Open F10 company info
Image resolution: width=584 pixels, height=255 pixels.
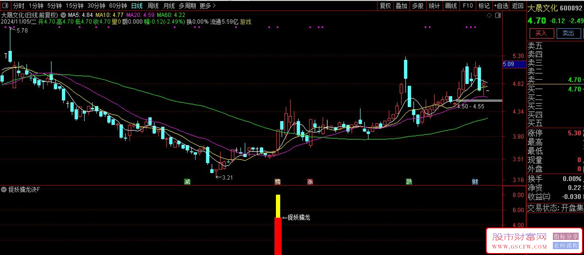(x=468, y=6)
